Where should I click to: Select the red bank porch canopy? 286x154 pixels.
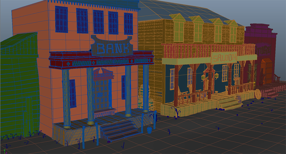click(x=101, y=60)
